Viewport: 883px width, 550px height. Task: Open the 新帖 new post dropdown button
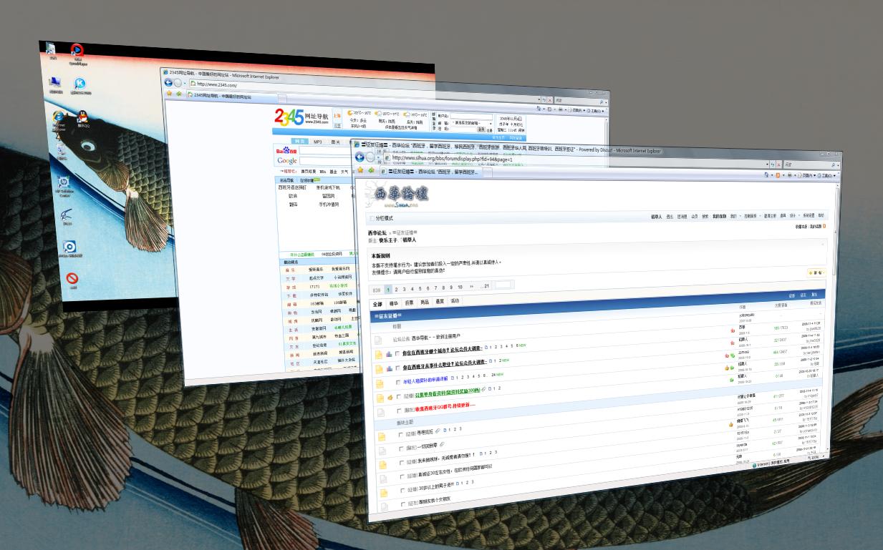[x=816, y=272]
